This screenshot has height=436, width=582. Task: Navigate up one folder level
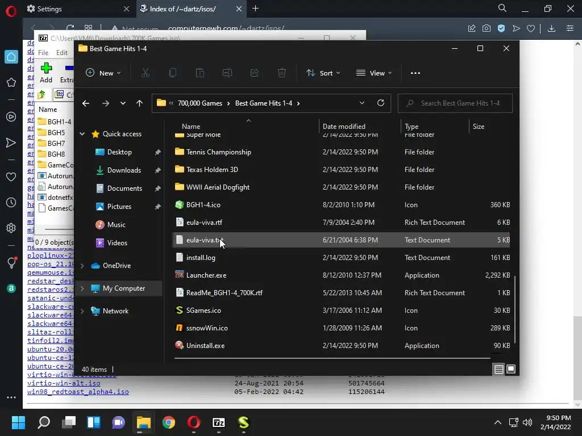[140, 103]
